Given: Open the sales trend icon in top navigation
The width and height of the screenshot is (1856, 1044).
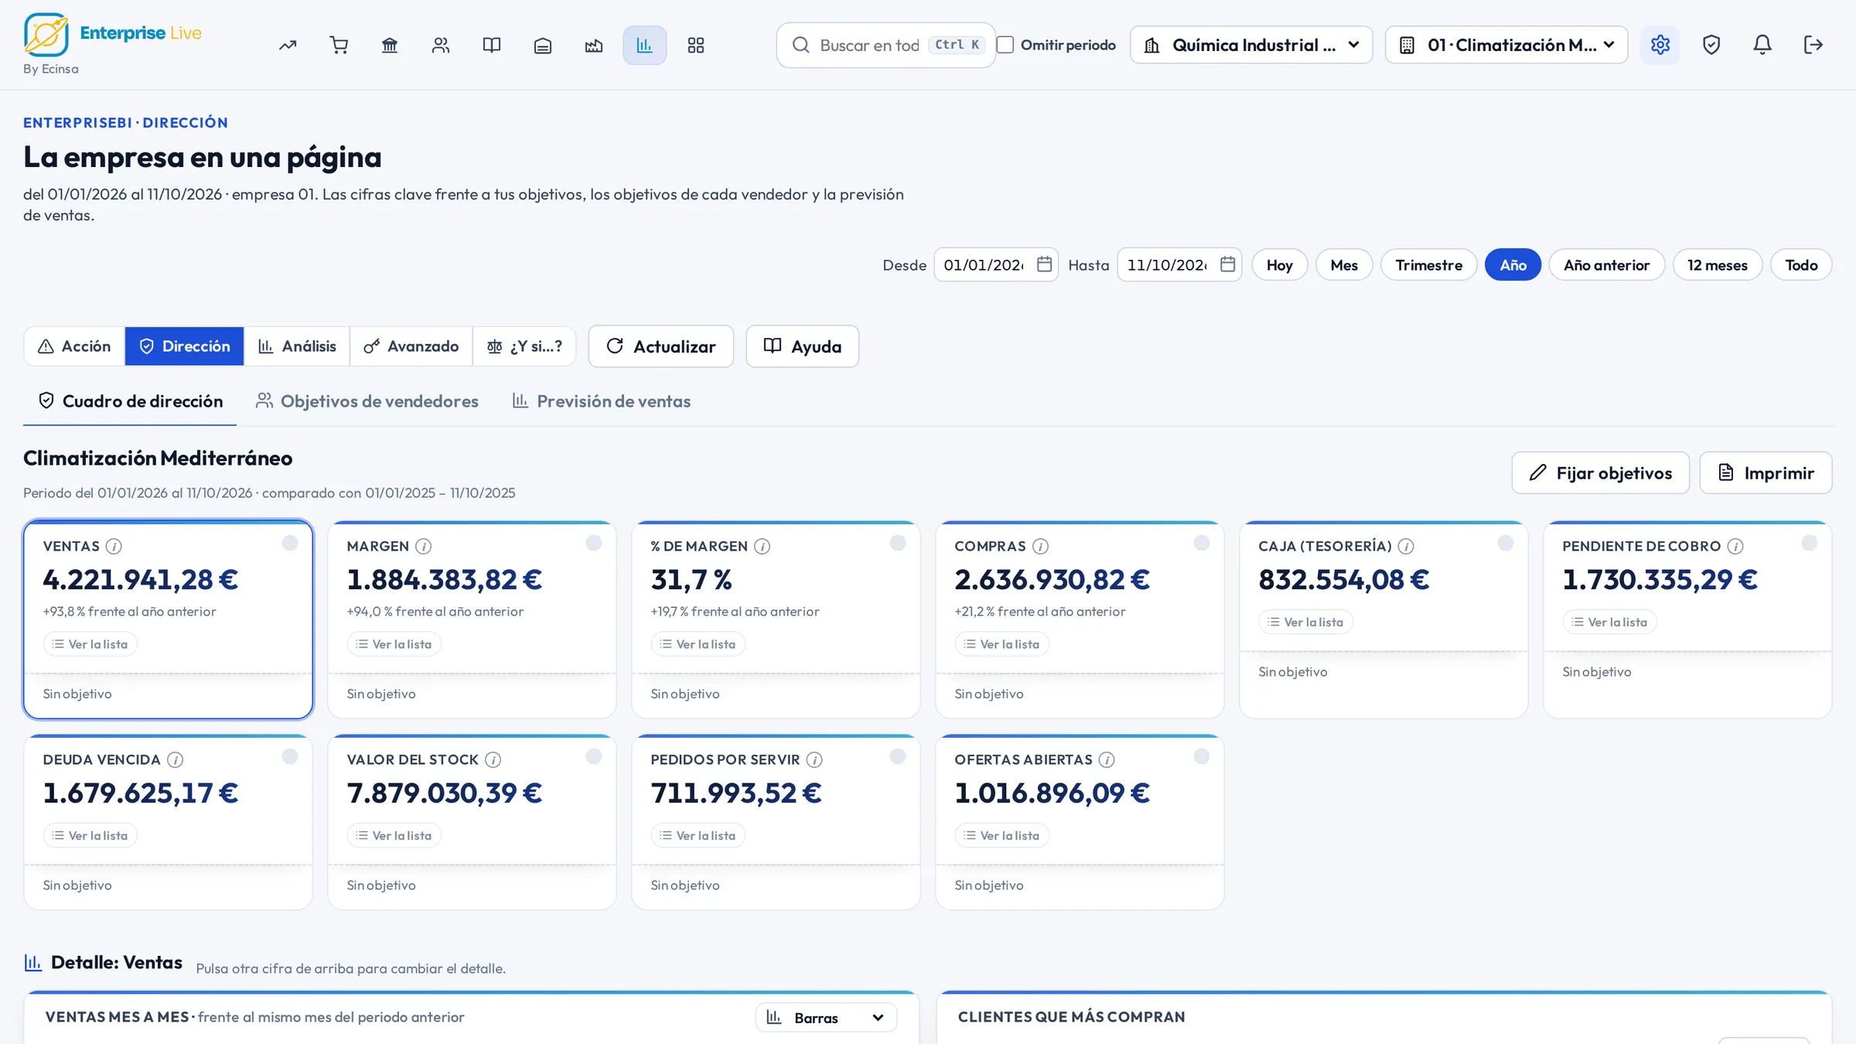Looking at the screenshot, I should (x=288, y=45).
